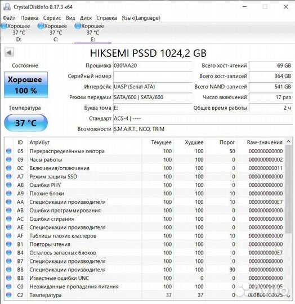Viewport: 295px width, 304px height.
Task: Click status icon of Ошибки стирания row
Action: [9, 219]
